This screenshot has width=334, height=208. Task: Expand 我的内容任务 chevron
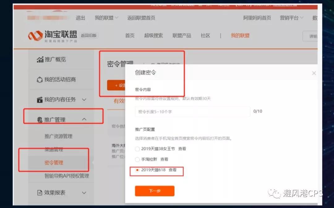pos(84,100)
